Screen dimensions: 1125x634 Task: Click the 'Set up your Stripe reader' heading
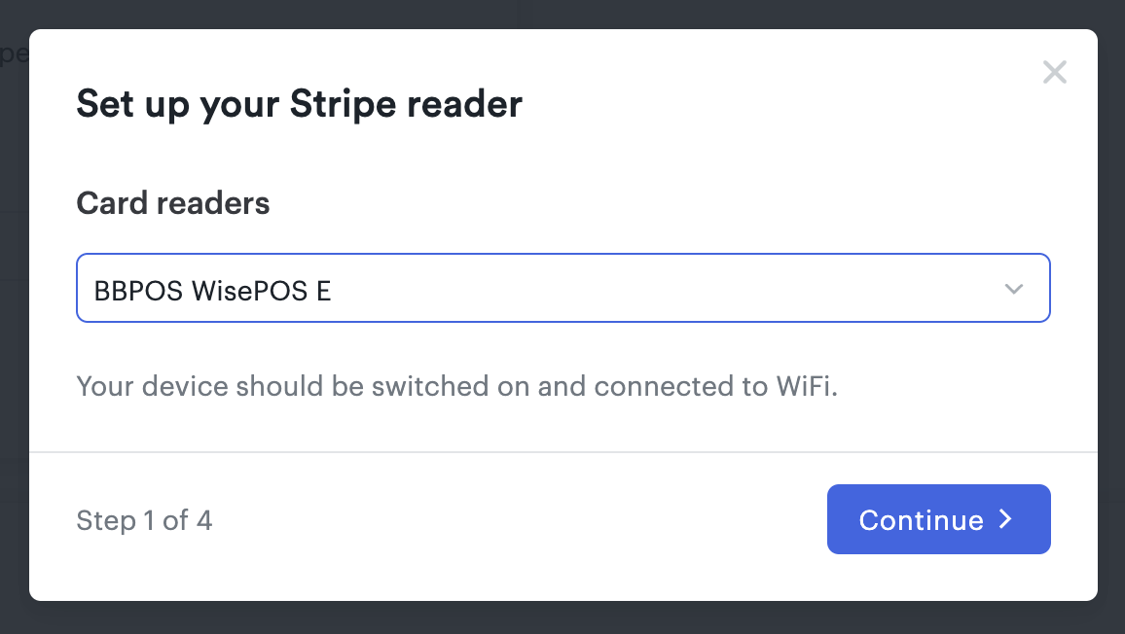point(299,104)
